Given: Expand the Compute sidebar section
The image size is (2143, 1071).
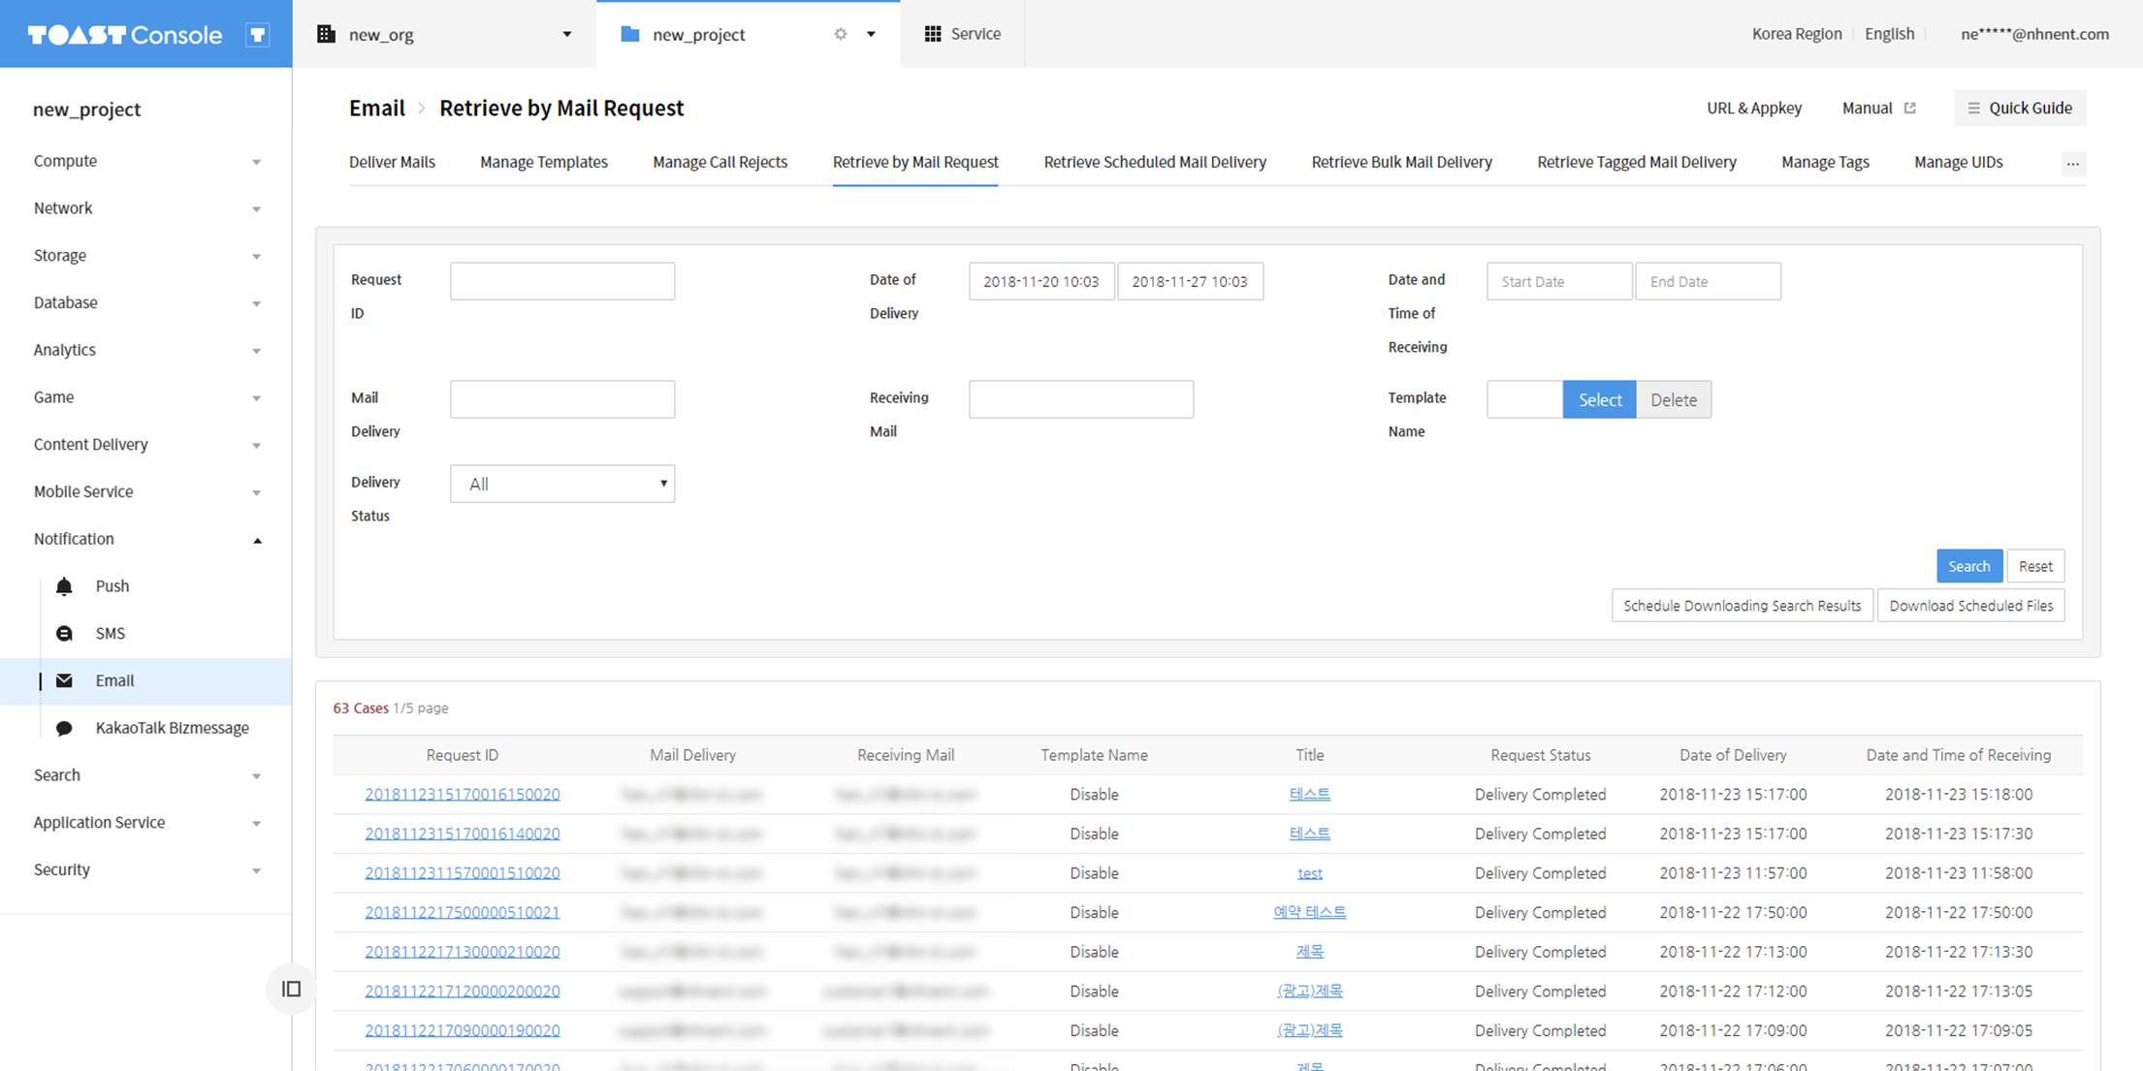Looking at the screenshot, I should pos(257,162).
